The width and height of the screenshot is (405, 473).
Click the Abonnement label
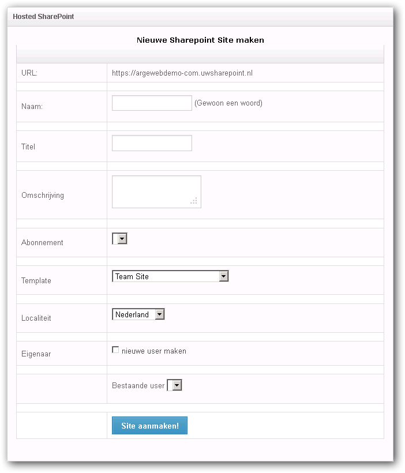tap(42, 242)
